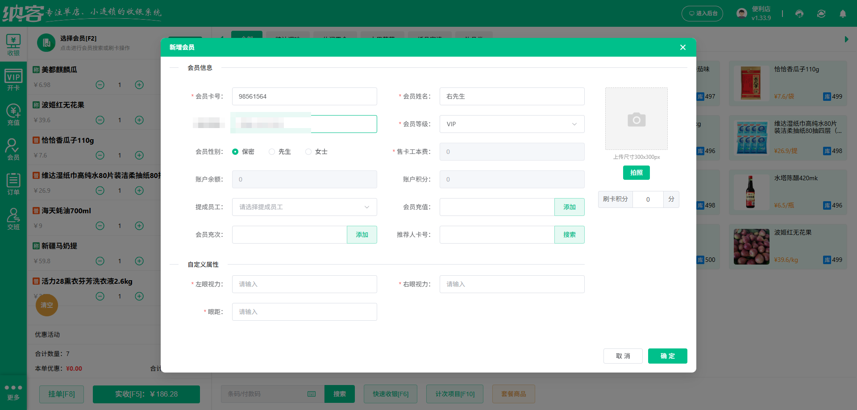The height and width of the screenshot is (410, 857).
Task: Click the camera photo upload placeholder
Action: (636, 119)
